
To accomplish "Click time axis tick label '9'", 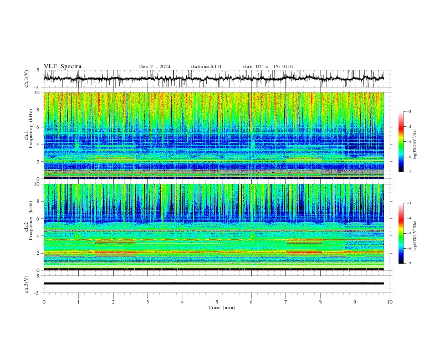I will [x=355, y=302].
